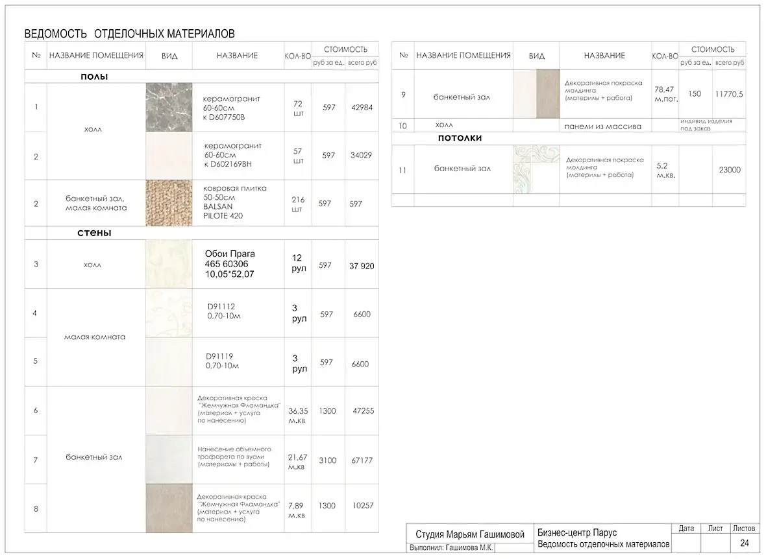
Task: Click the D91112 wallpaper pattern thumbnail
Action: 169,313
